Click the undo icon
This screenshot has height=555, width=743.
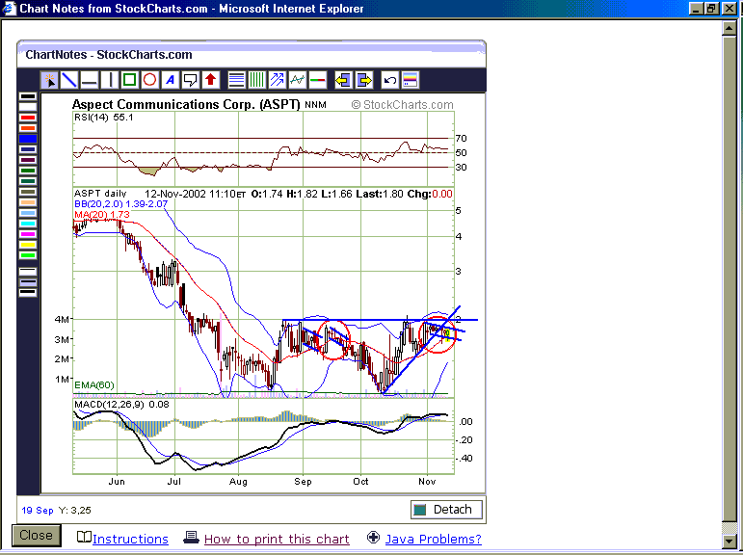pyautogui.click(x=389, y=80)
